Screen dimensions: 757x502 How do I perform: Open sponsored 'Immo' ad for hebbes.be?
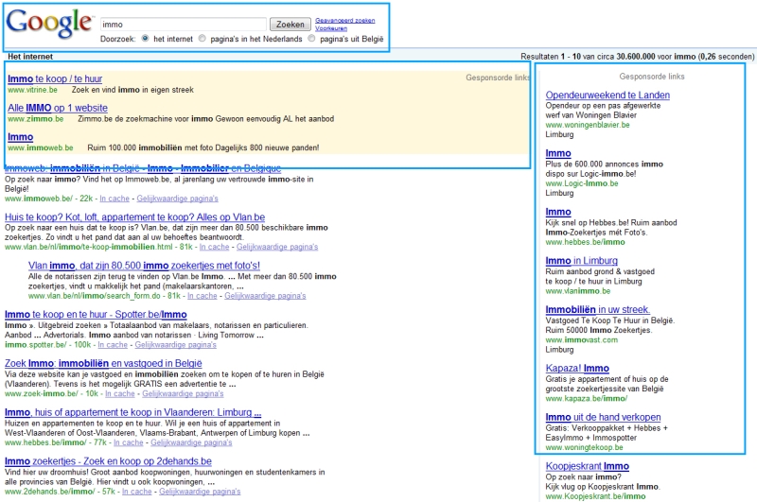558,212
